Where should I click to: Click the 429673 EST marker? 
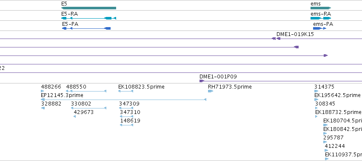click(74, 117)
